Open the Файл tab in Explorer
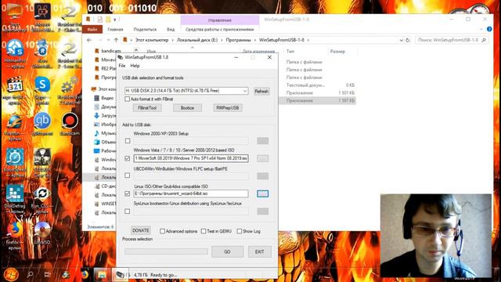The height and width of the screenshot is (282, 501). pyautogui.click(x=92, y=29)
